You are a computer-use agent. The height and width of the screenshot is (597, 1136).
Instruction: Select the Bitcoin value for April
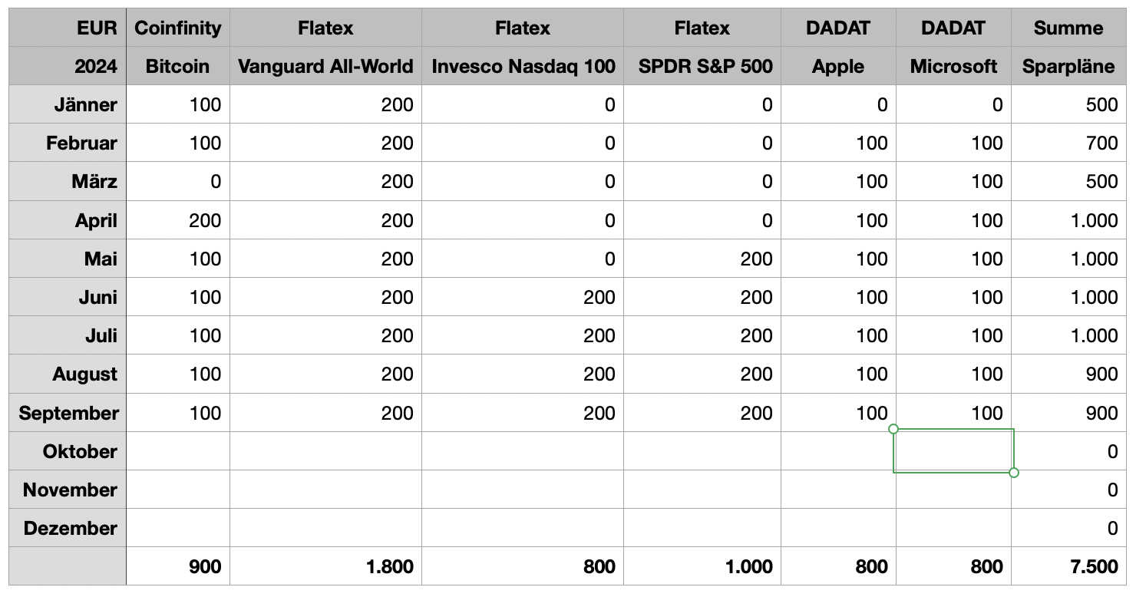177,220
